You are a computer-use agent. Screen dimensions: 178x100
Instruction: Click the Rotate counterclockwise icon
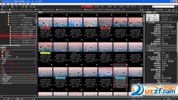(x=39, y=7)
